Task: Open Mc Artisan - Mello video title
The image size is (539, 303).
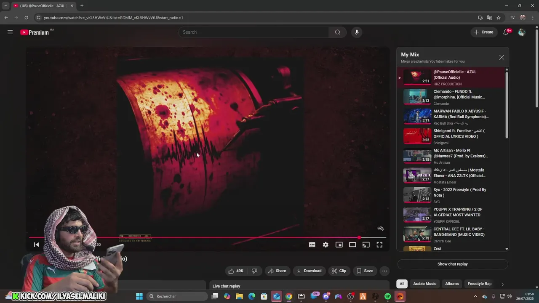Action: 461,153
